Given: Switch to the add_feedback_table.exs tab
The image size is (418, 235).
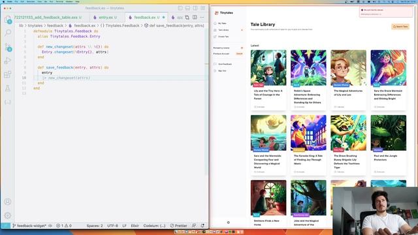Looking at the screenshot, I should (48, 18).
